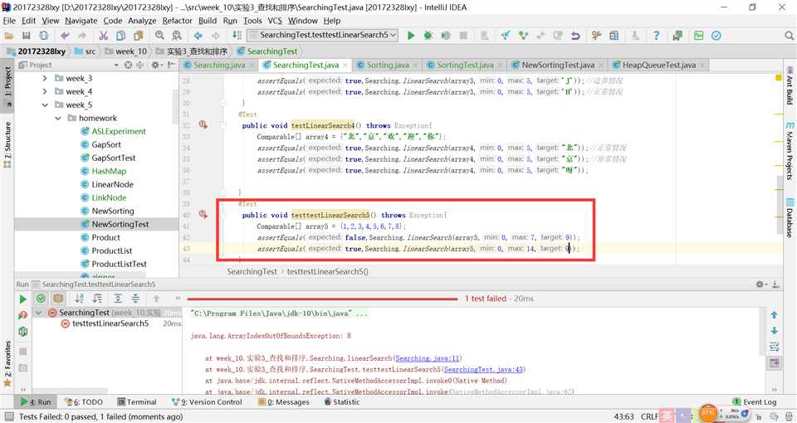Run the configuration with the green play icon
Viewport: 797px width, 423px height.
(x=411, y=36)
